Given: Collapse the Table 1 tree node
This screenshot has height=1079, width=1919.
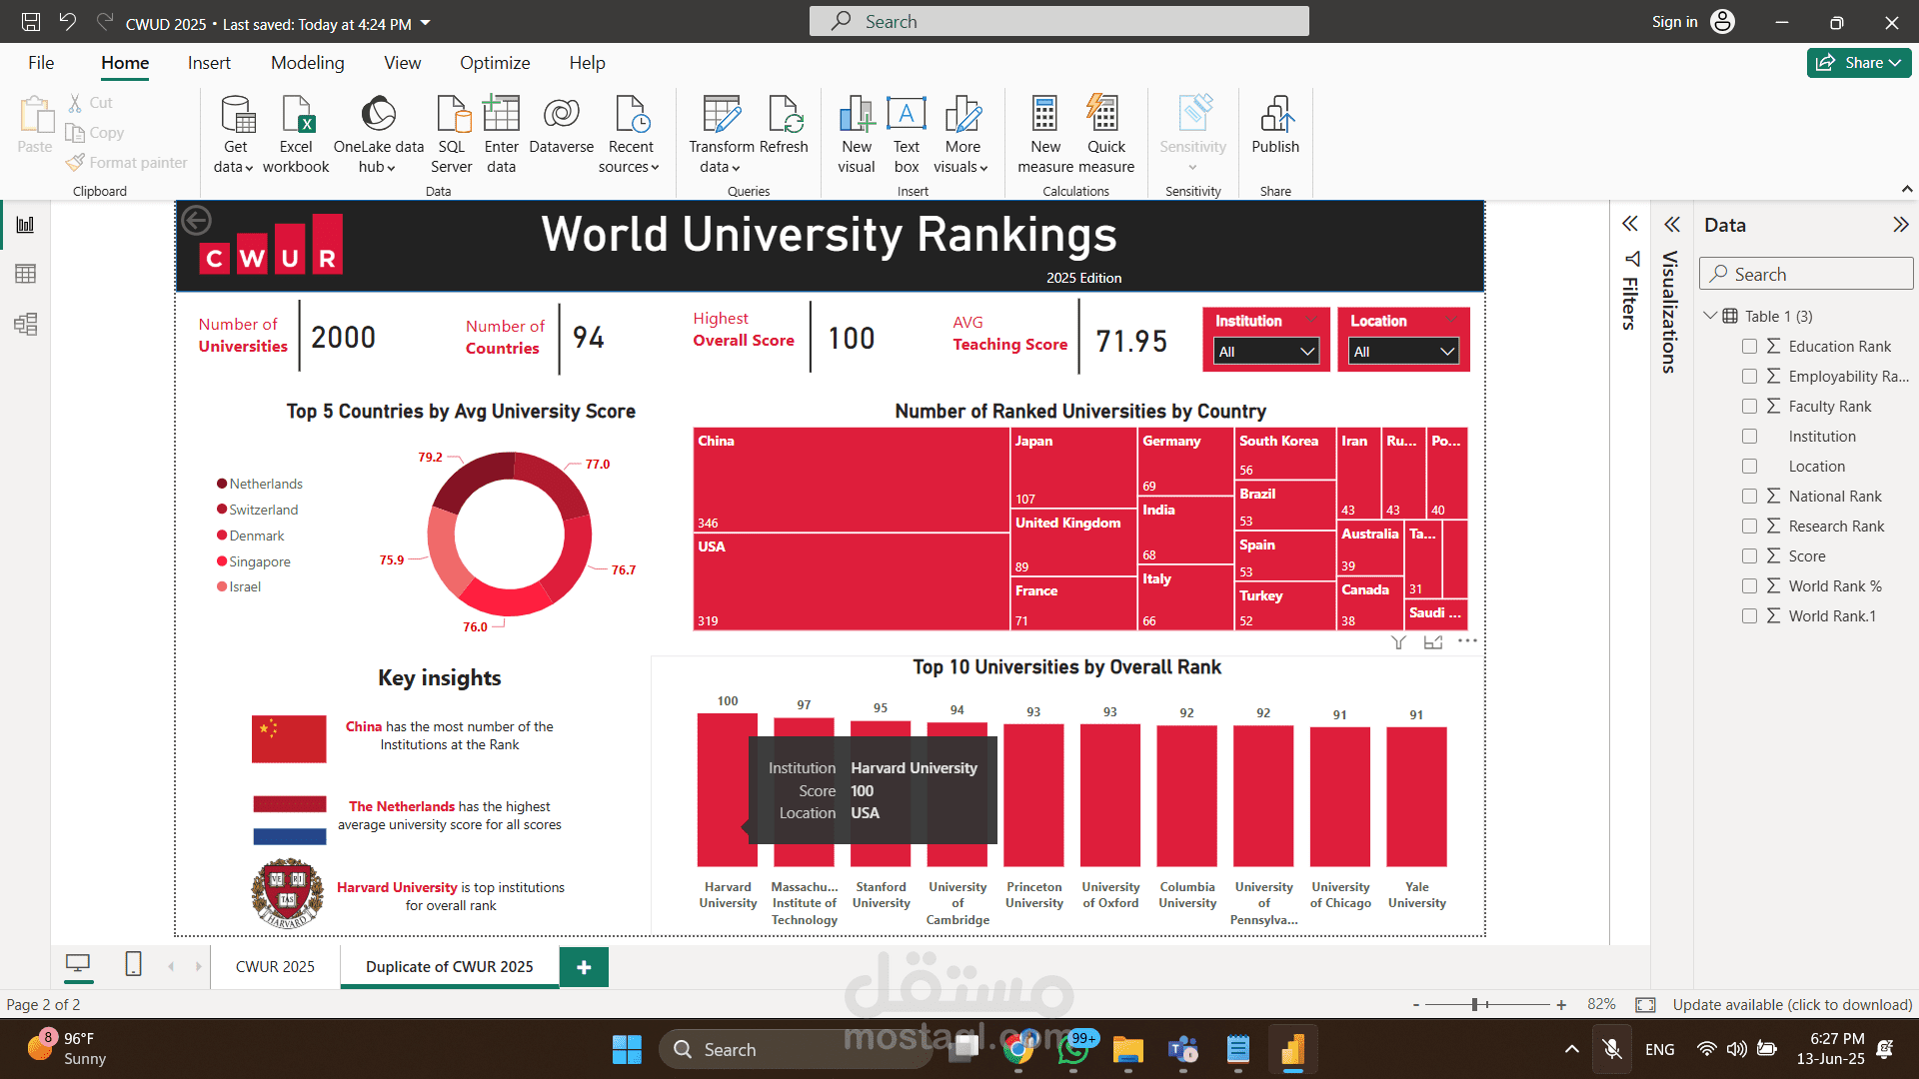Looking at the screenshot, I should 1710,316.
